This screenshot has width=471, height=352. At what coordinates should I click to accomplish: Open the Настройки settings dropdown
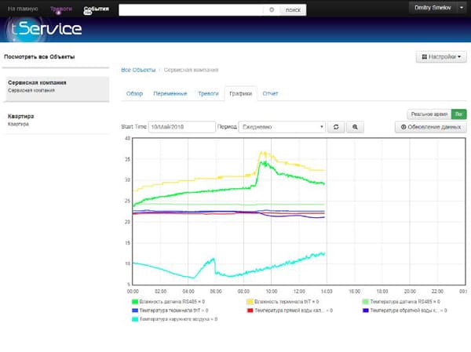(441, 56)
